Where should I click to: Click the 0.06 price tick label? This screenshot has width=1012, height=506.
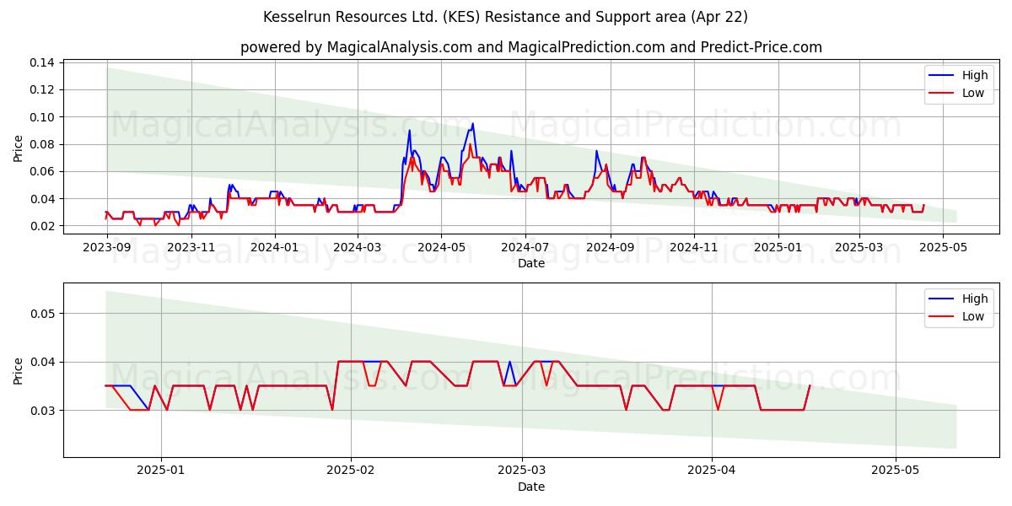point(42,171)
